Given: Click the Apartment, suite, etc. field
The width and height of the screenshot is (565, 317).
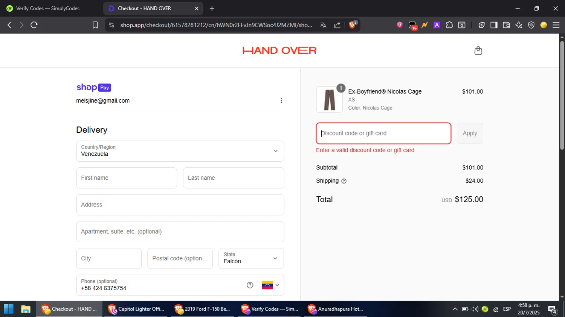Looking at the screenshot, I should tap(180, 232).
